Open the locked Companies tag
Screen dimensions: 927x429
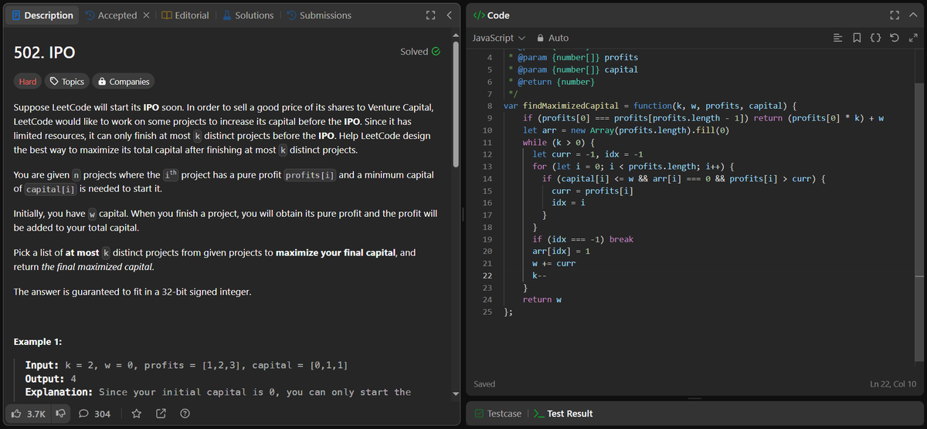(x=123, y=81)
